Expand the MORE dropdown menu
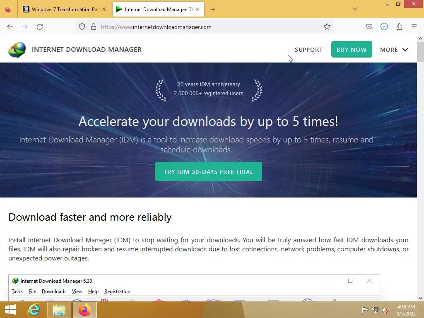 pyautogui.click(x=394, y=50)
